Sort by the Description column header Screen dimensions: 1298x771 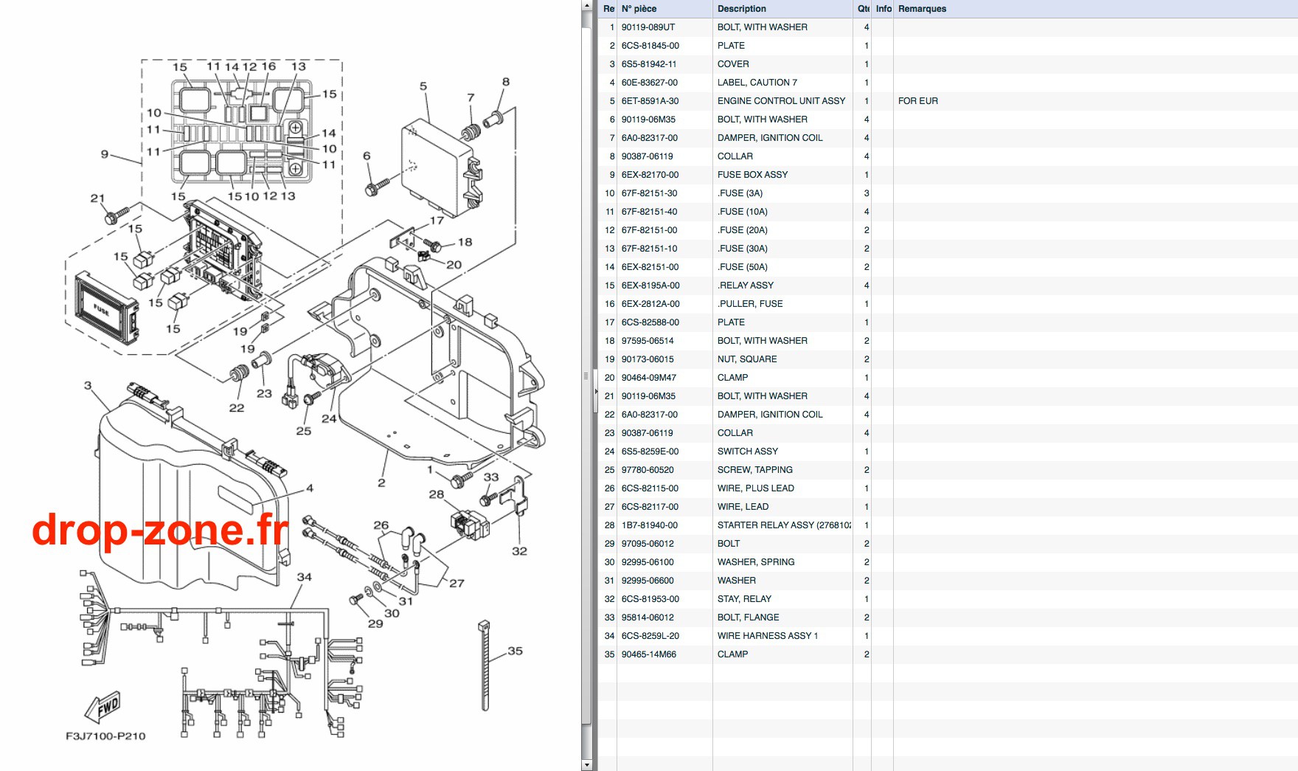click(x=782, y=9)
